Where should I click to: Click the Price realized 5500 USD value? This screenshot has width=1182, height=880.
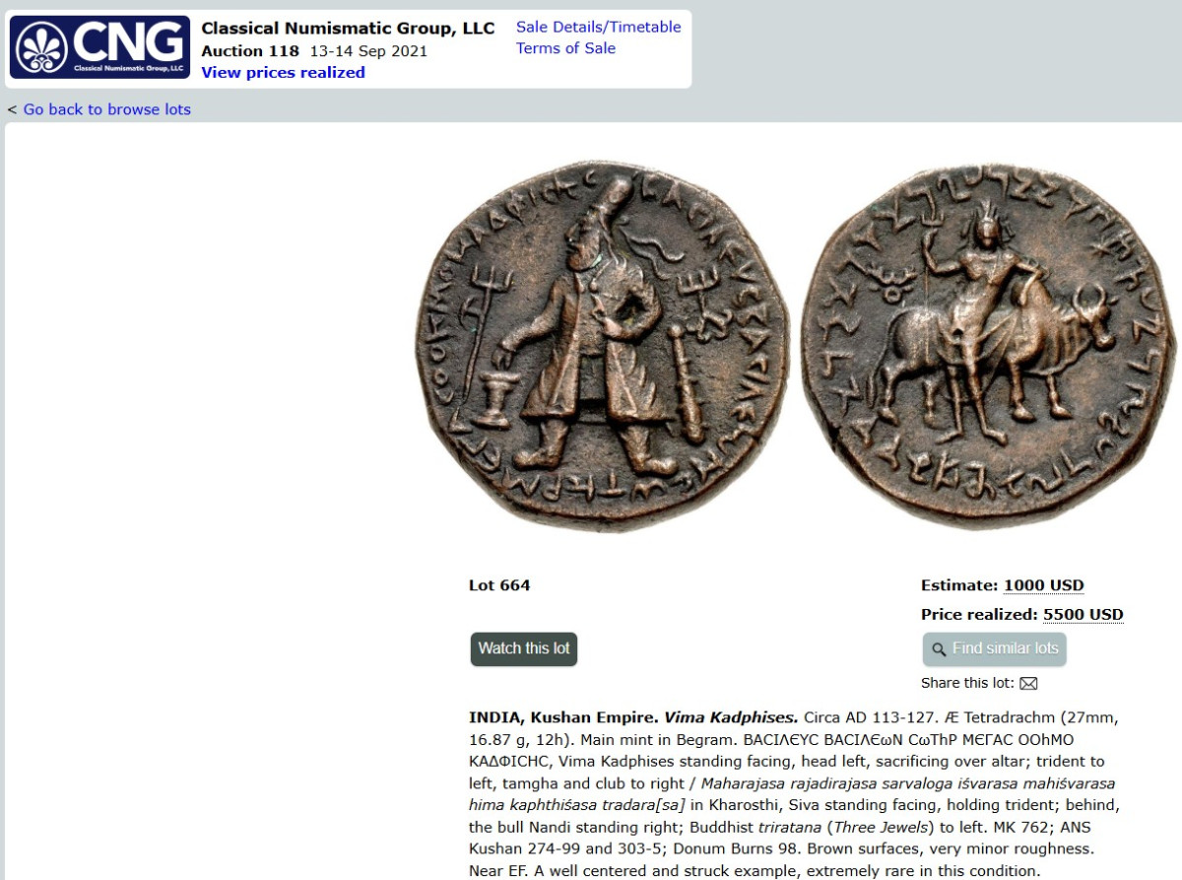(1083, 615)
